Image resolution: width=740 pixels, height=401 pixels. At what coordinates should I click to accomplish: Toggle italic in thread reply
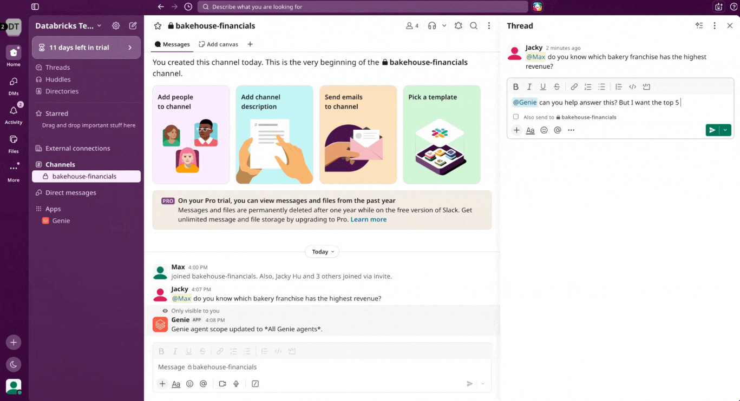click(x=529, y=86)
